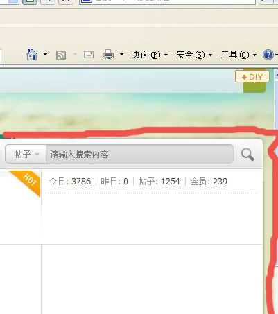This screenshot has height=314, width=278.
Task: Click the orange HOT ribbon badge
Action: click(26, 182)
